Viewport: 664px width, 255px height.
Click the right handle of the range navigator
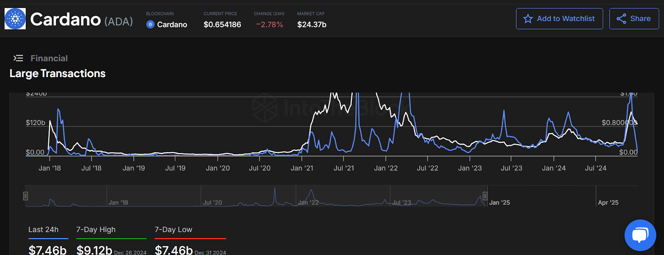tap(485, 196)
